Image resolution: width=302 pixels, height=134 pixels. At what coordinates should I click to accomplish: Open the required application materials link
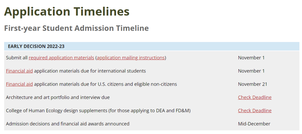(x=61, y=58)
